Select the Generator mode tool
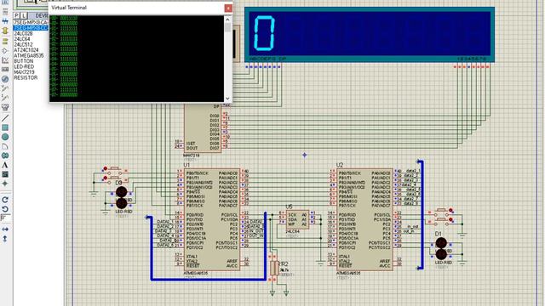Screen dimensions: 545x306 click(x=5, y=79)
